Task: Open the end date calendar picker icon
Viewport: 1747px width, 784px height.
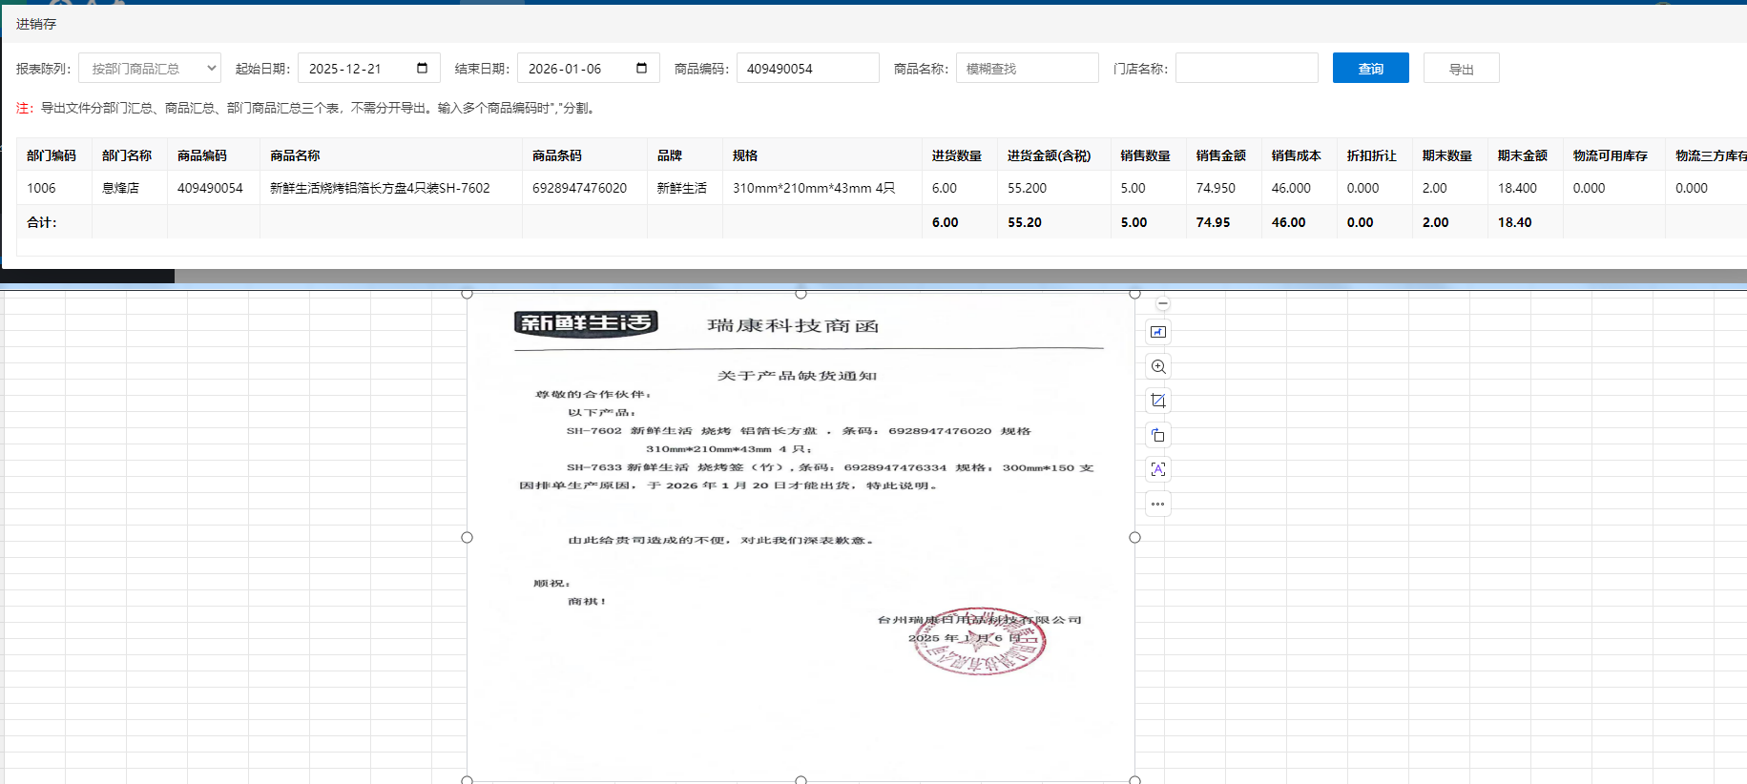Action: point(641,68)
